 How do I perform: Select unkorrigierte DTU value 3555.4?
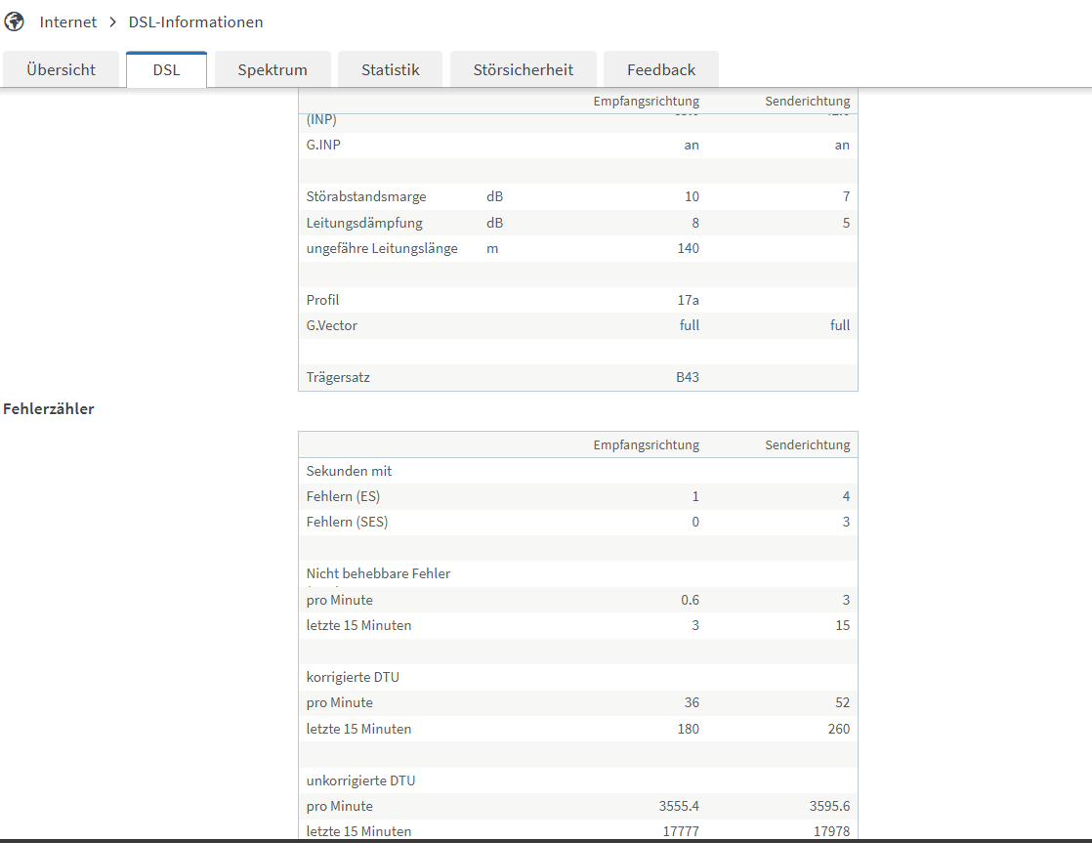679,806
